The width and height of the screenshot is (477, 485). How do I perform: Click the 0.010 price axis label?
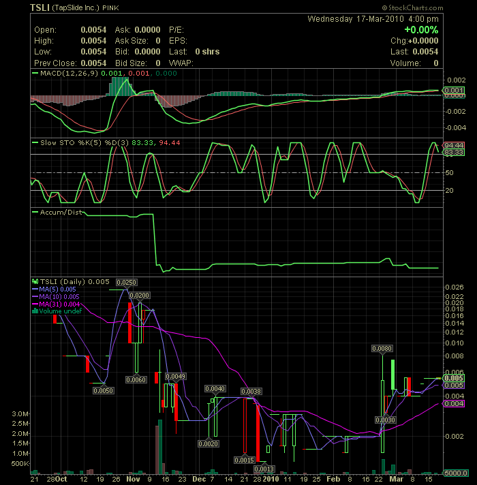coord(454,343)
